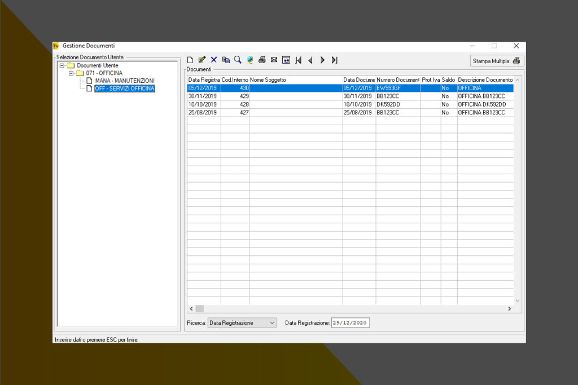Click the envelope Email icon
This screenshot has width=578, height=385.
click(x=274, y=60)
